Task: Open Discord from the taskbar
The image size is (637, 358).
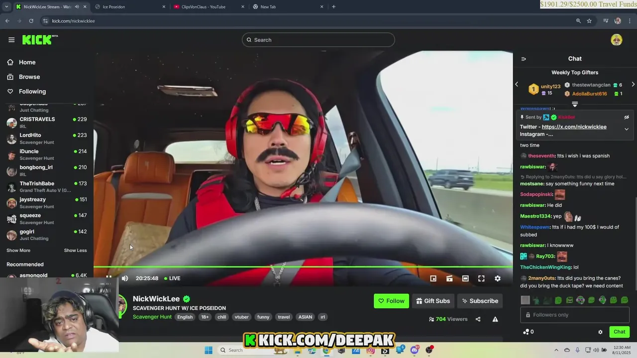Action: point(415,350)
